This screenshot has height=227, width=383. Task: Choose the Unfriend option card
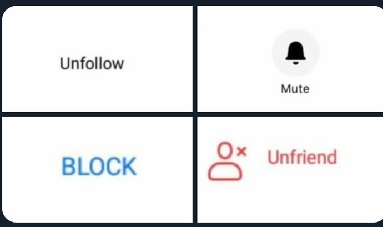pos(290,170)
